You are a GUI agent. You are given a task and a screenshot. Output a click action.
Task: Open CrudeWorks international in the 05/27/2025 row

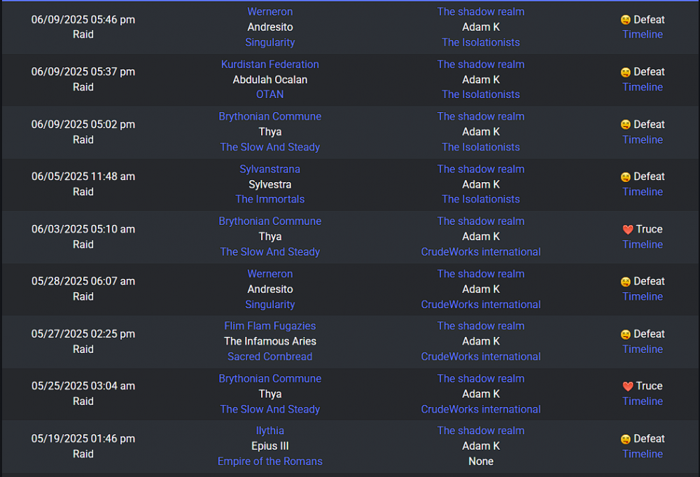click(x=481, y=357)
